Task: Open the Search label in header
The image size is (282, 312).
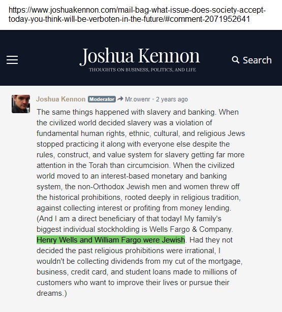Action: pyautogui.click(x=257, y=60)
